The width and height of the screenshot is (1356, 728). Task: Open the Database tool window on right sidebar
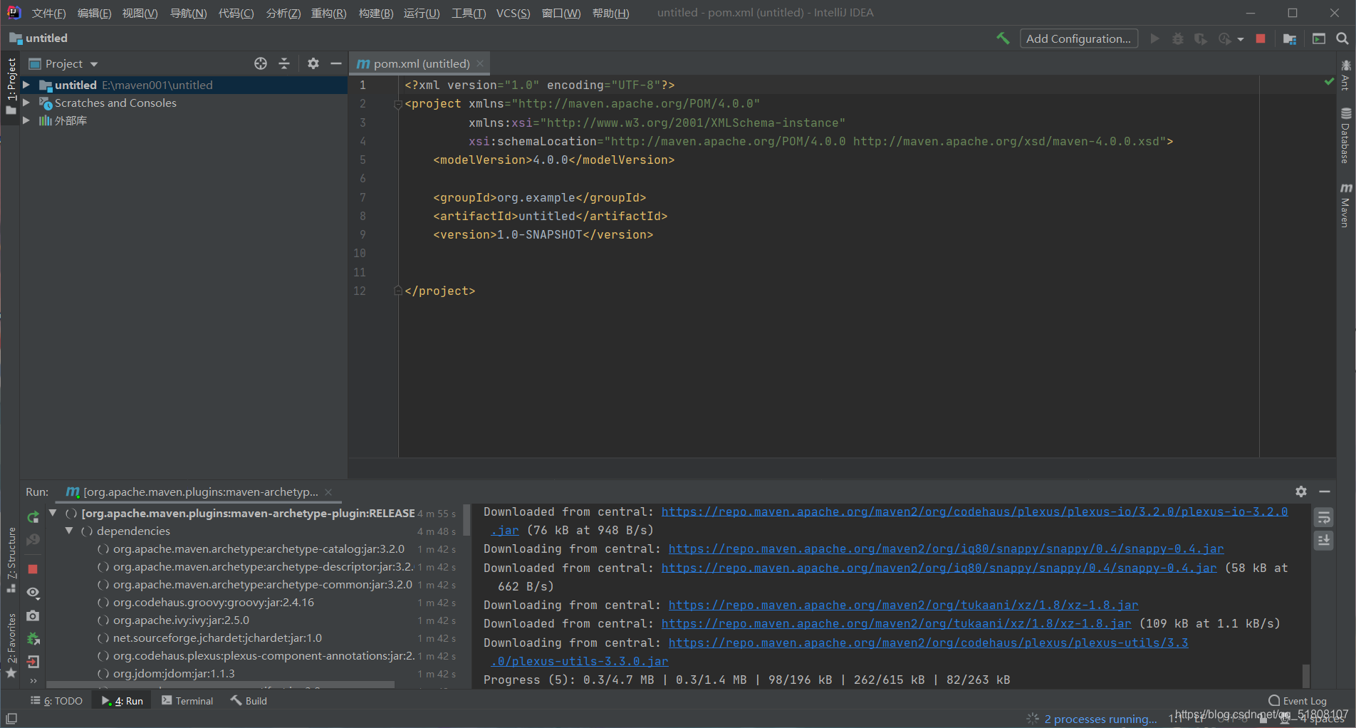click(x=1345, y=136)
